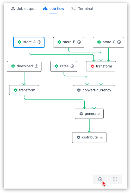This screenshot has width=131, height=193.
Task: Open the Job output tab
Action: coord(23,9)
